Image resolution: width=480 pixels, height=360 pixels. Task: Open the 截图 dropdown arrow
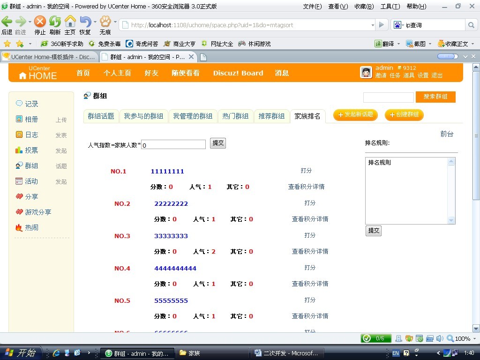(x=430, y=44)
